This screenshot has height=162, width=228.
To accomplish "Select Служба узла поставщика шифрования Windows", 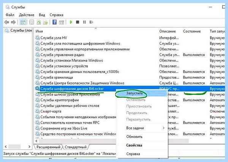I will tap(80, 43).
